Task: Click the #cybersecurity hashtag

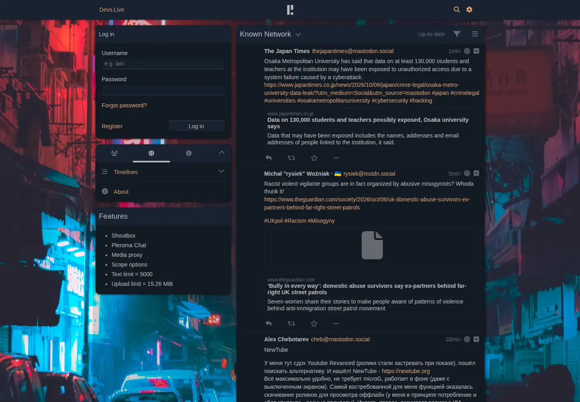Action: click(x=390, y=100)
